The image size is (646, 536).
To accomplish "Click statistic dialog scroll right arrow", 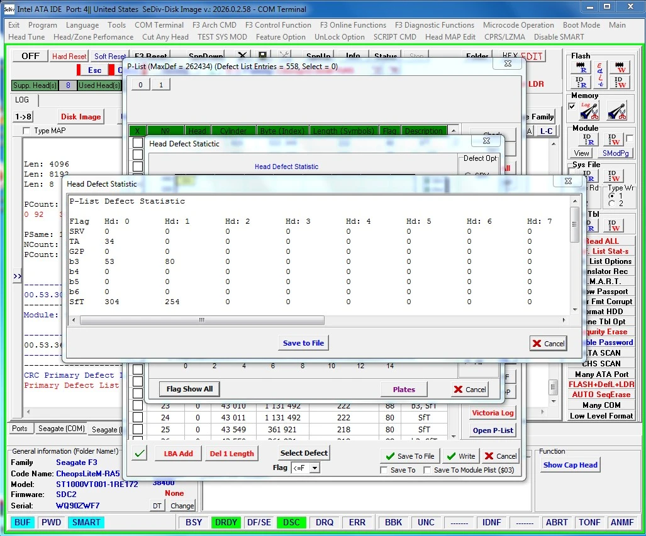I will click(x=564, y=320).
